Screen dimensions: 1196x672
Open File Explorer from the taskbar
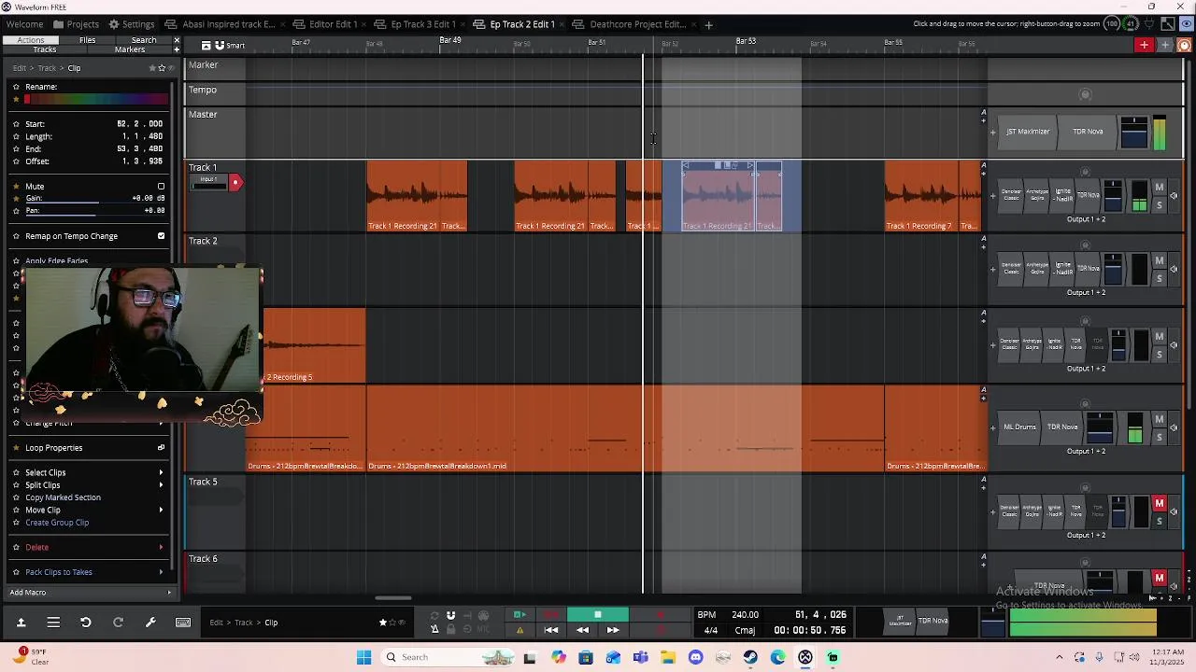pos(668,657)
